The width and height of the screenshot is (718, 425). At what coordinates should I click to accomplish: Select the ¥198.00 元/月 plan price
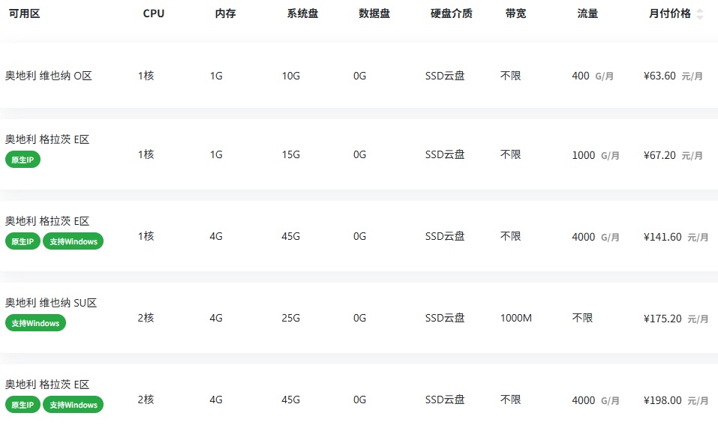(x=676, y=400)
